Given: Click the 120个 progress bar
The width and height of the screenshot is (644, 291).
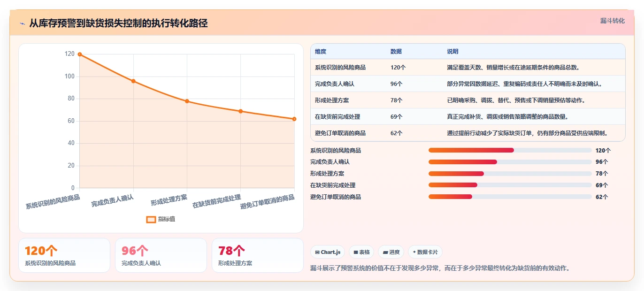Looking at the screenshot, I should (510, 150).
